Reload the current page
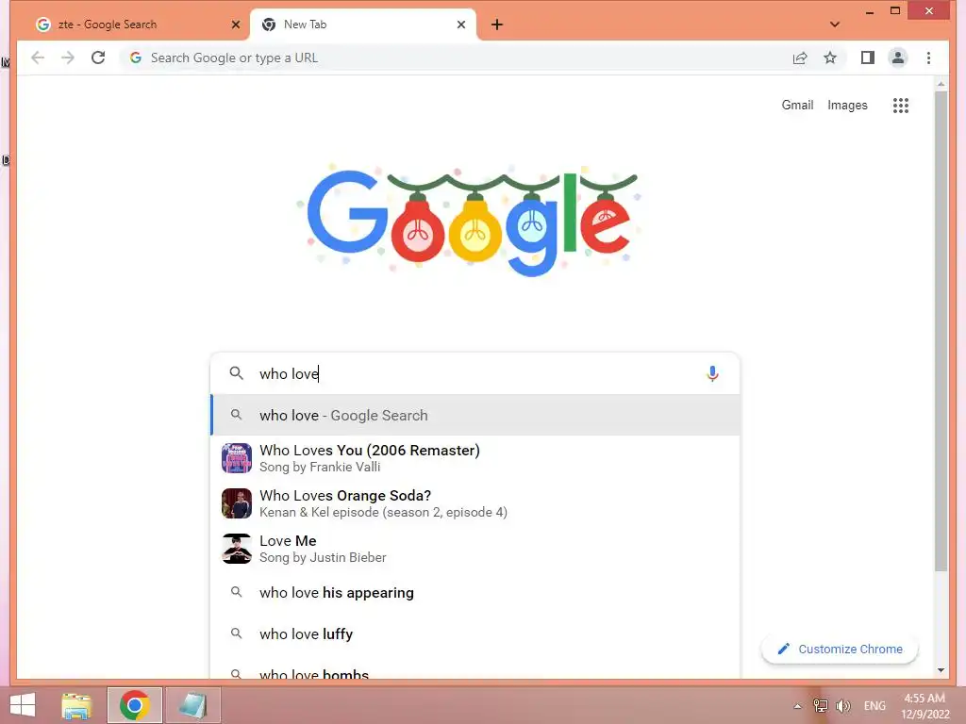Viewport: 966px width, 724px height. point(98,58)
